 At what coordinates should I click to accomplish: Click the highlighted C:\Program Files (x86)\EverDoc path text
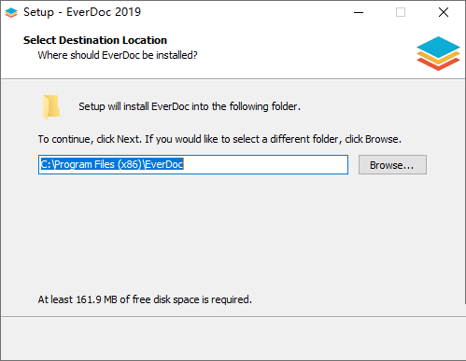point(112,164)
